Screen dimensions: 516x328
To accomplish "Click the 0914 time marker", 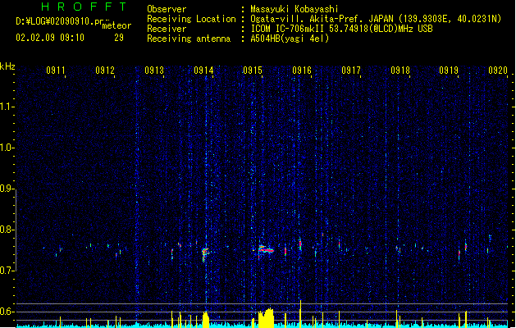I will [203, 71].
